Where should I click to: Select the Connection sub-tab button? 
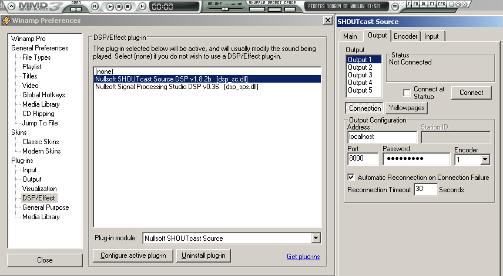[x=365, y=108]
